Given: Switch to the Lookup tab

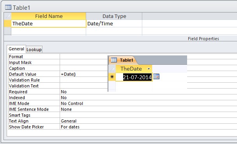Looking at the screenshot, I should (34, 50).
